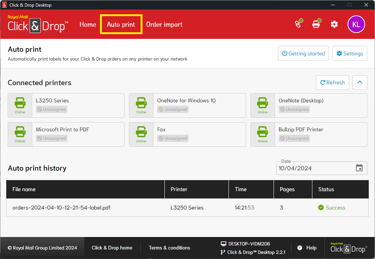
Task: Open the printer status icon in header
Action: [x=317, y=24]
